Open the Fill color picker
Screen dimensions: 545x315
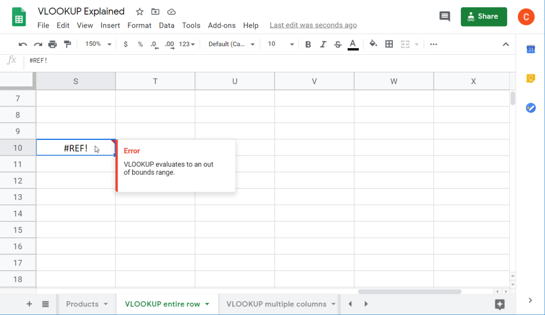click(x=373, y=44)
